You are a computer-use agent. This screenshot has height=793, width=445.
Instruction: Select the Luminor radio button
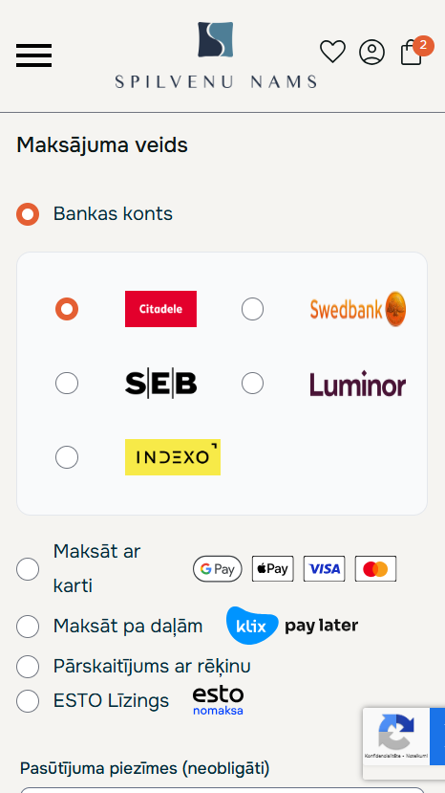252,384
